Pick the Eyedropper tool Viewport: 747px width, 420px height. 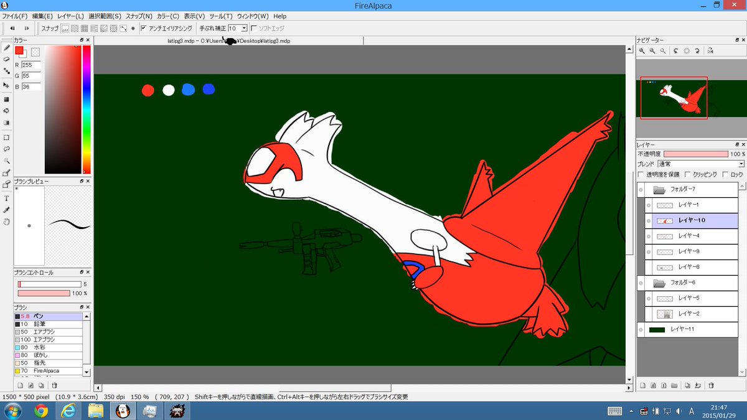click(x=6, y=210)
